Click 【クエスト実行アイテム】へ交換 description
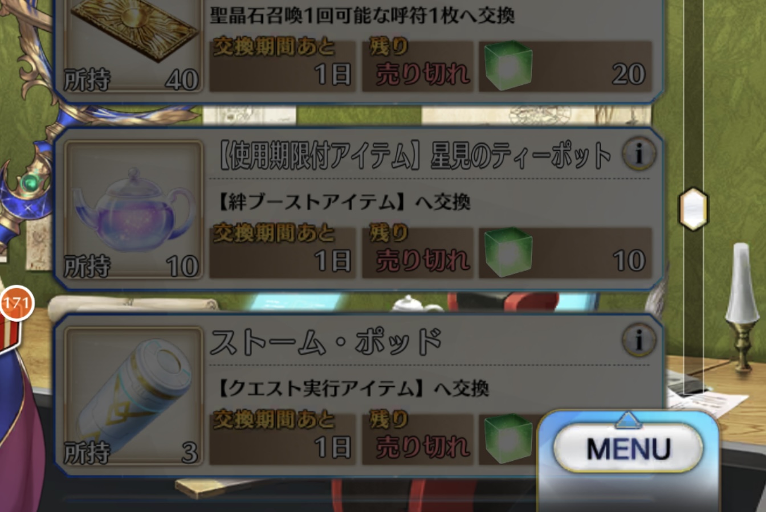 coord(353,388)
